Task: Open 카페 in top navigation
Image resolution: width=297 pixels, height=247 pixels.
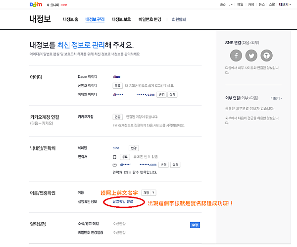Action: (251, 4)
